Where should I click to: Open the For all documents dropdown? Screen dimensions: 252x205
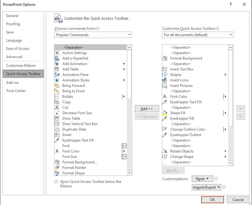(x=198, y=35)
